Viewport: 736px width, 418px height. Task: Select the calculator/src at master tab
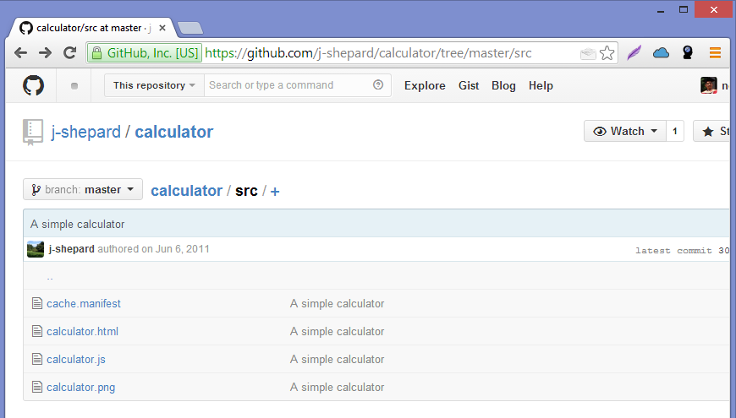(92, 28)
